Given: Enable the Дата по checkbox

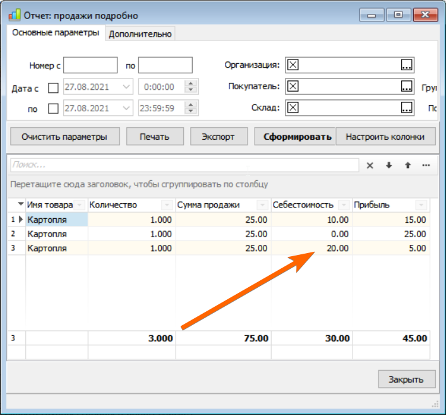Looking at the screenshot, I should pos(53,109).
